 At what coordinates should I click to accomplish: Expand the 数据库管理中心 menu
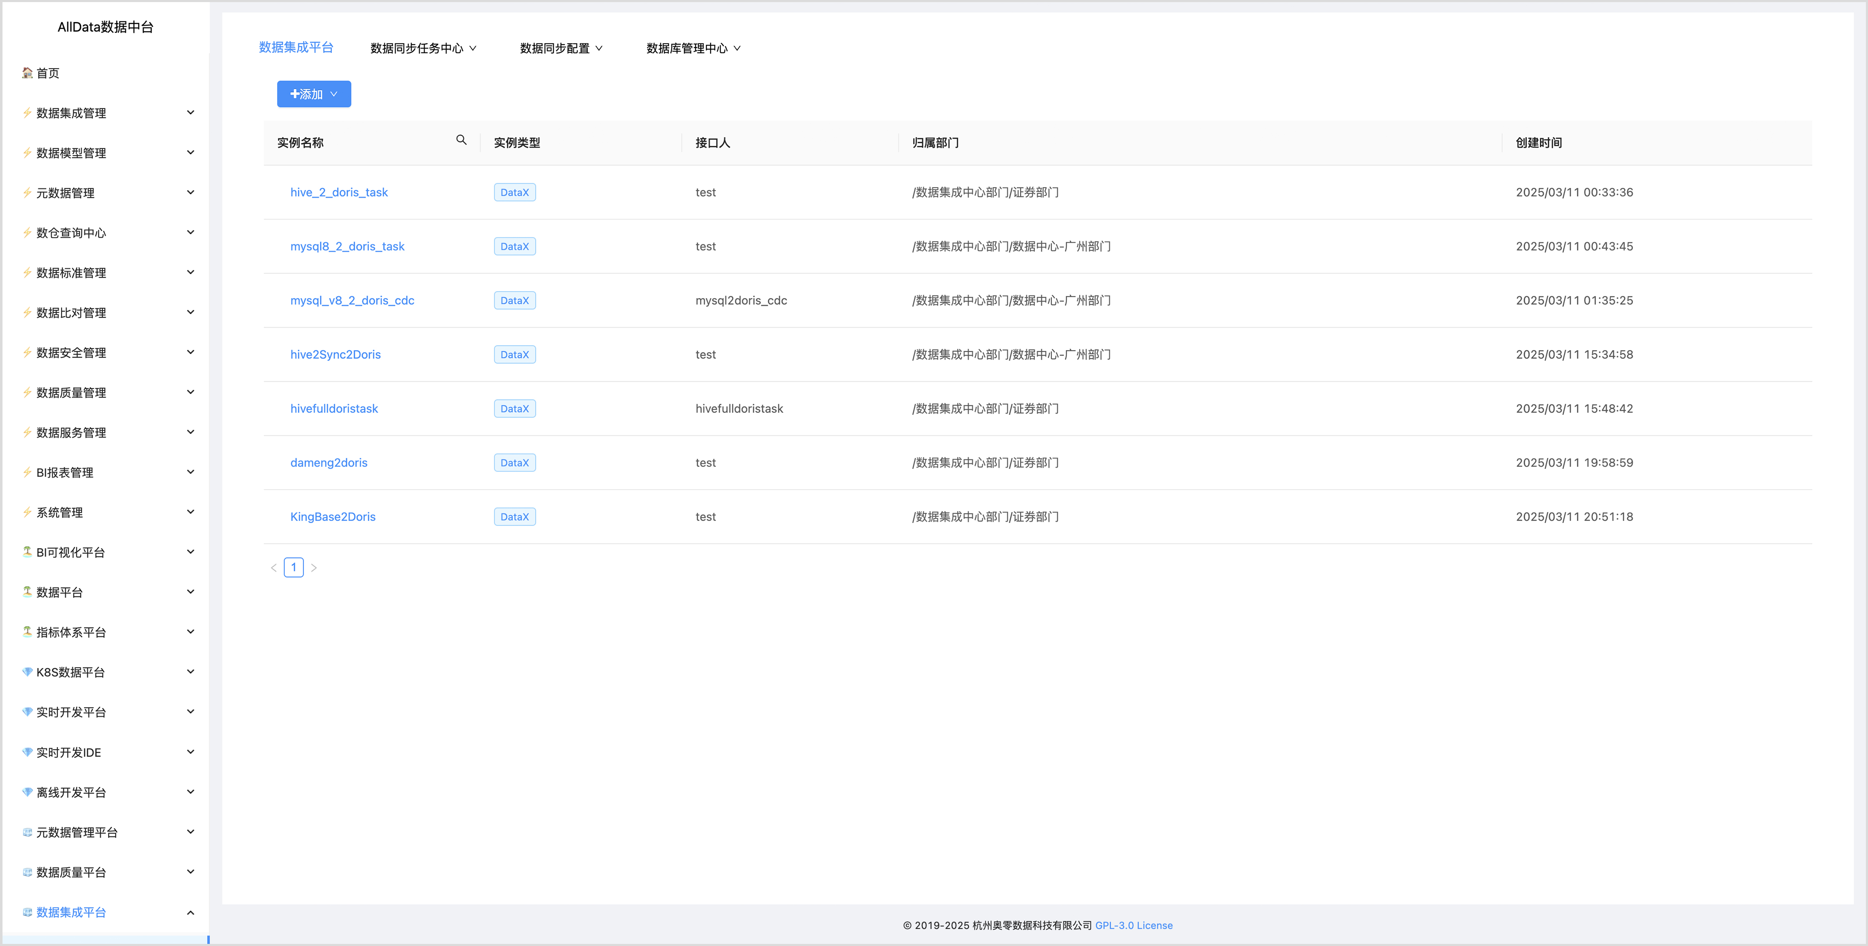pos(693,49)
